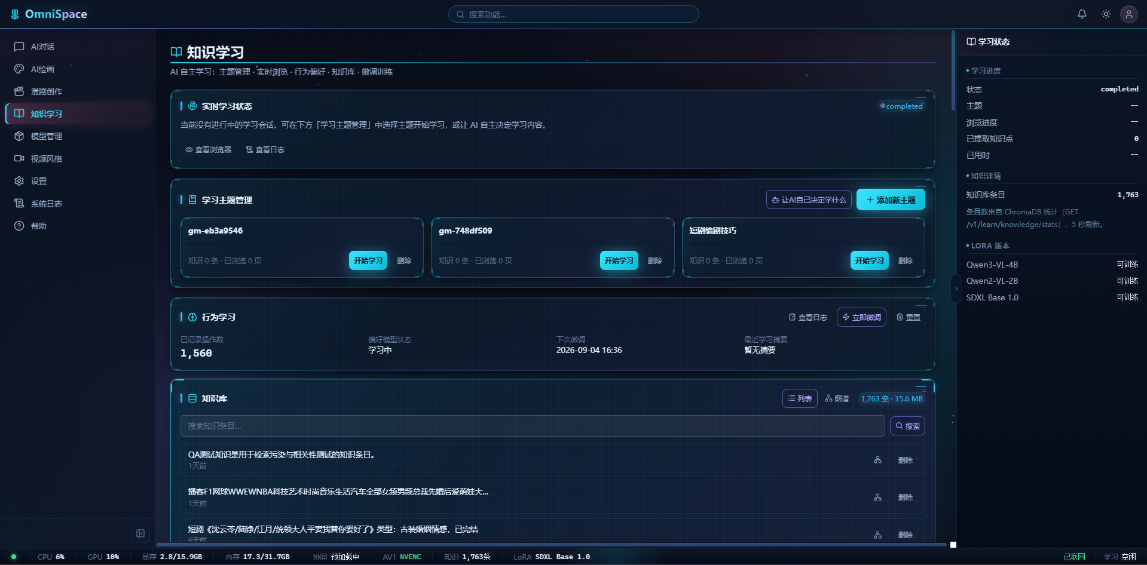Focus the 搜索知识条目 input field

tap(533, 426)
